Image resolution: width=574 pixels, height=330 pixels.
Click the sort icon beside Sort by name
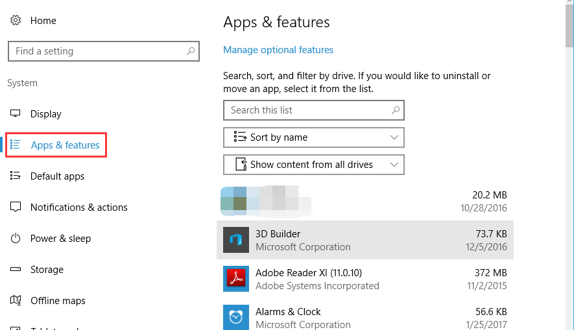coord(240,137)
